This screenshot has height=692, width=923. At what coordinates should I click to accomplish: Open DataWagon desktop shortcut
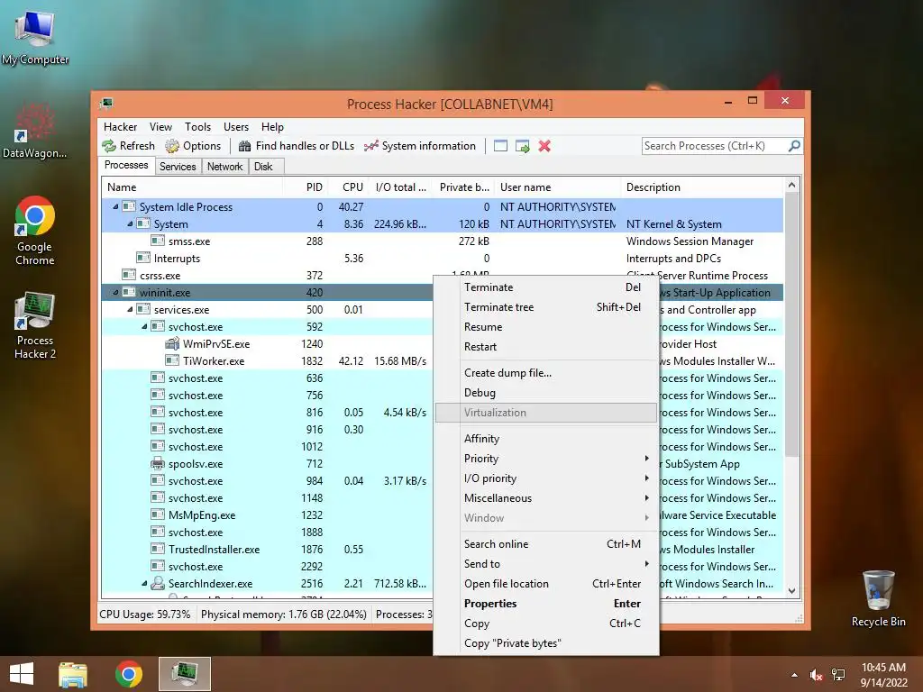click(x=35, y=130)
